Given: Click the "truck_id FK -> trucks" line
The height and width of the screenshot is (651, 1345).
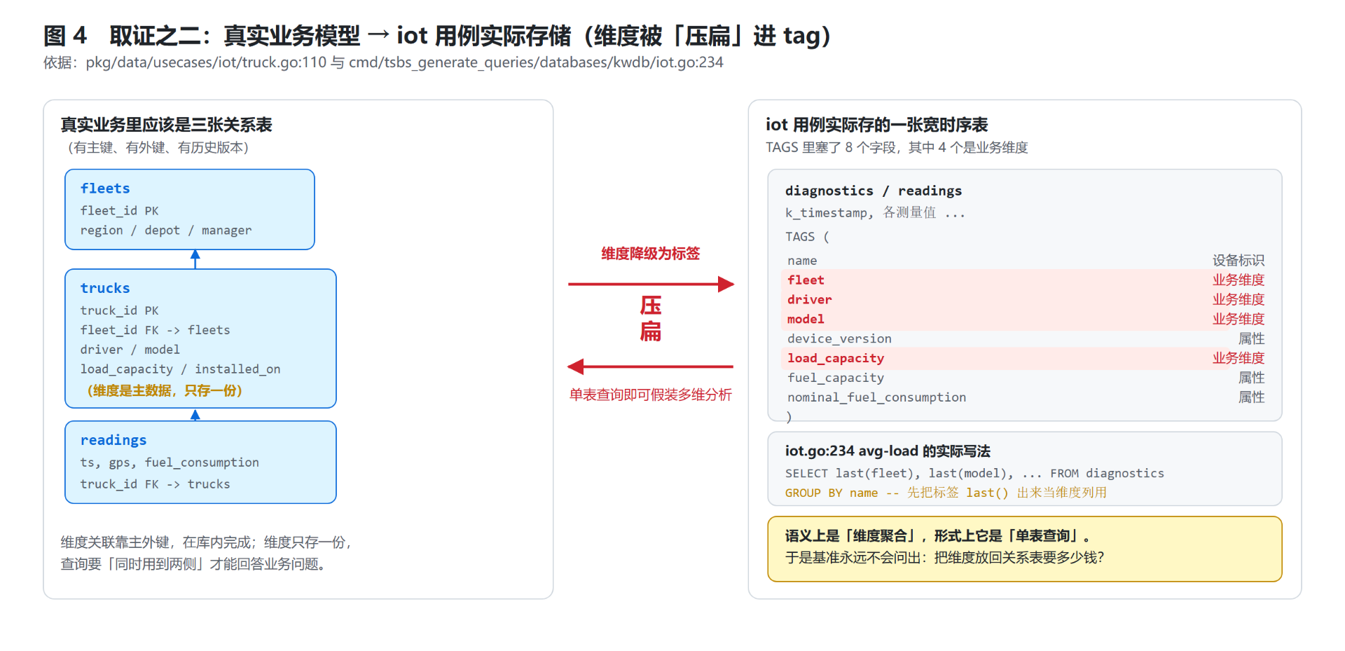Looking at the screenshot, I should [155, 484].
